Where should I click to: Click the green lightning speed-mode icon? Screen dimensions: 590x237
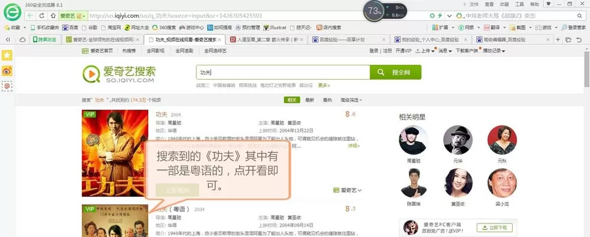click(439, 16)
